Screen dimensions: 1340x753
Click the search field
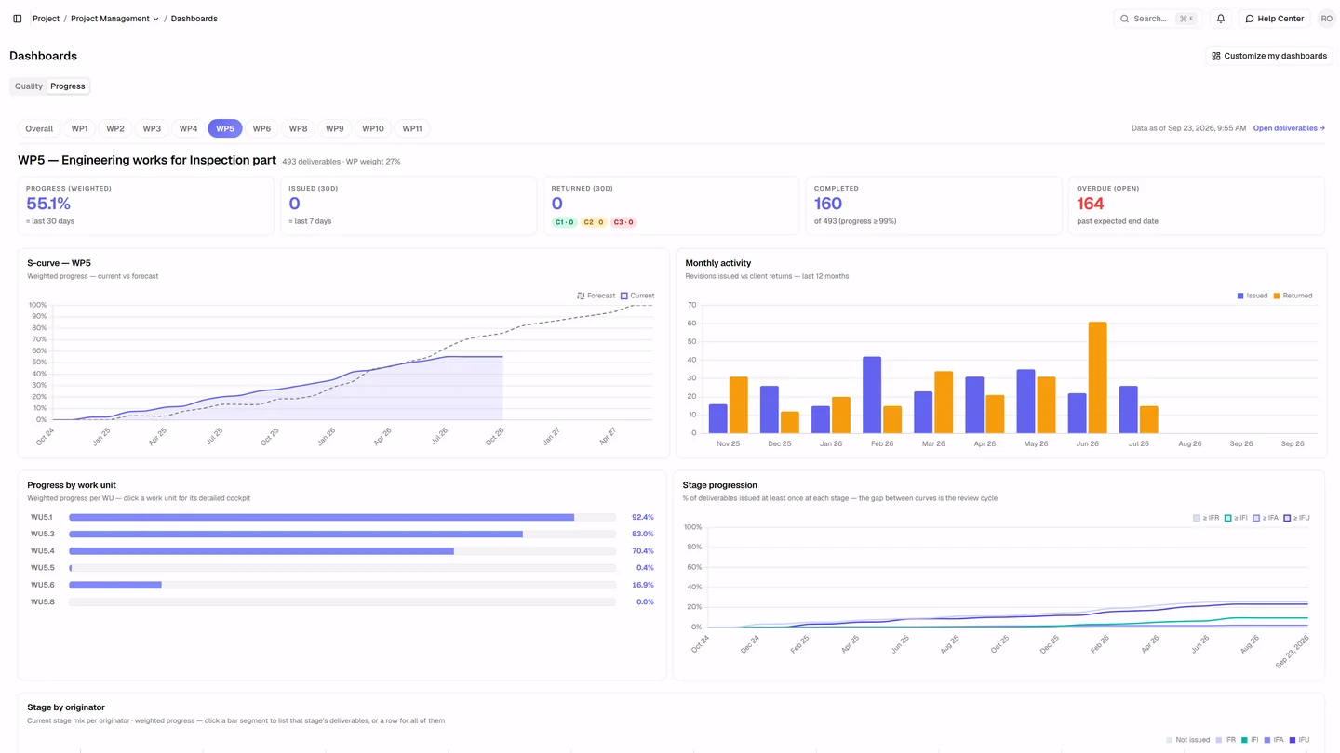[x=1158, y=19]
